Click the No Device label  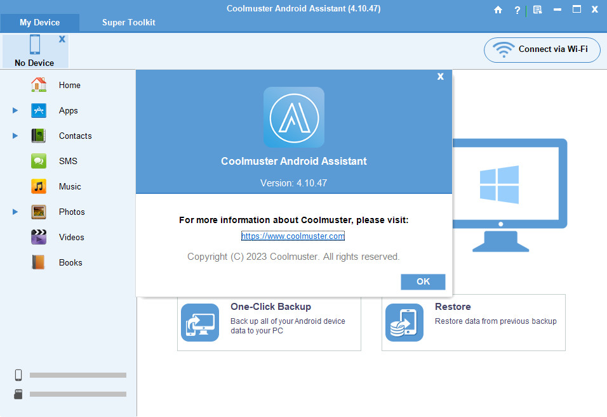tap(34, 63)
